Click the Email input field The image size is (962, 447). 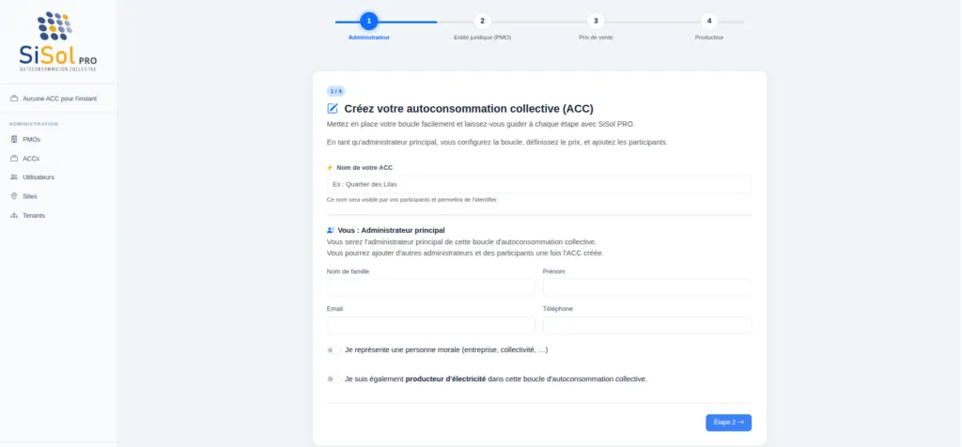(430, 325)
